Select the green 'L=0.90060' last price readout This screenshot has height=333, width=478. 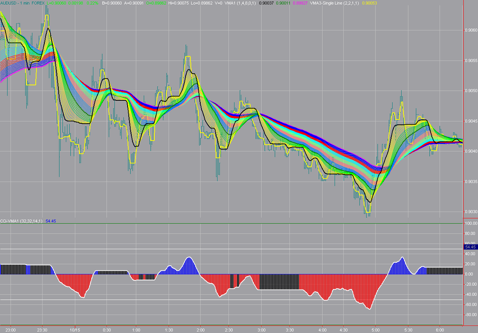pos(56,3)
